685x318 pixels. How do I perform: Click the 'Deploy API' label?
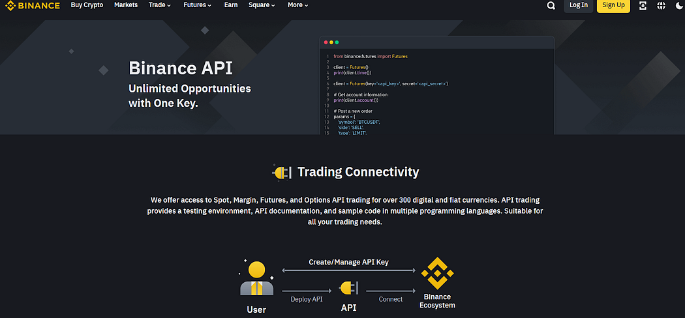pos(307,299)
